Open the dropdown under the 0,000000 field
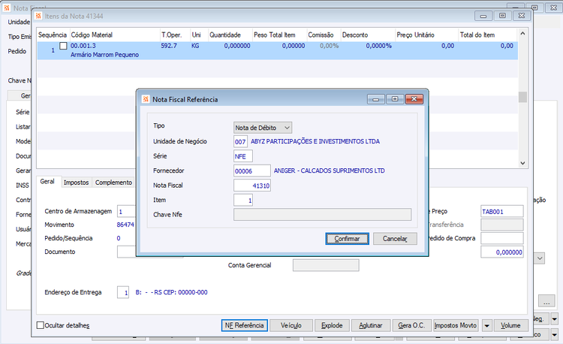This screenshot has width=563, height=344. [x=540, y=258]
